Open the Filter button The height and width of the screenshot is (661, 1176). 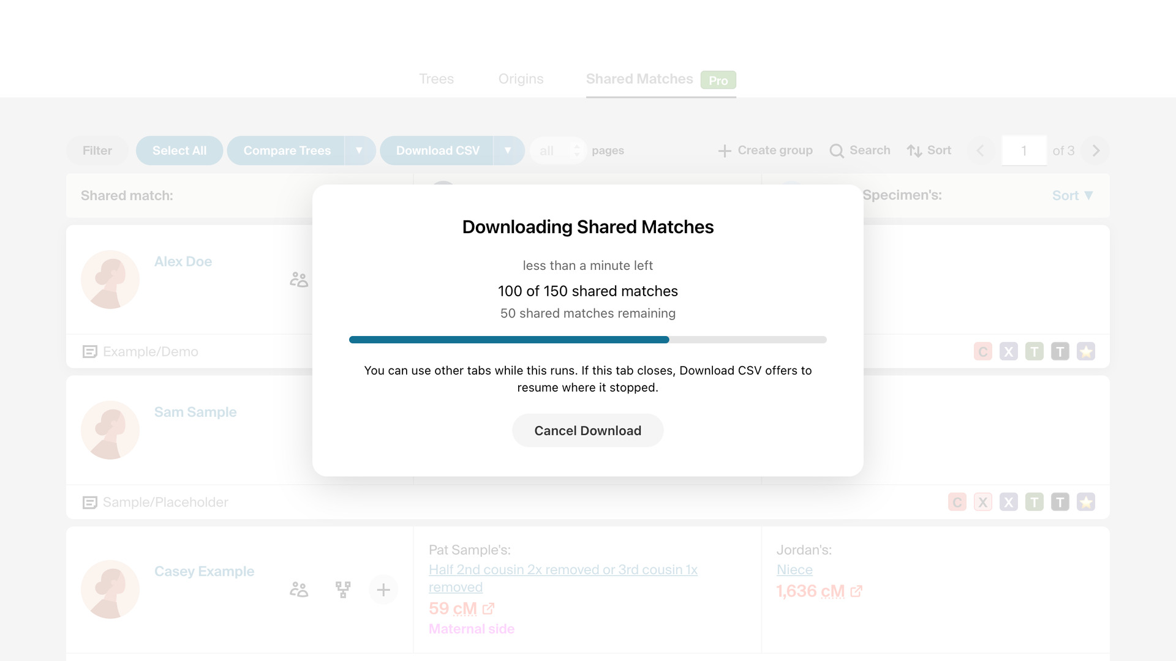pos(97,151)
